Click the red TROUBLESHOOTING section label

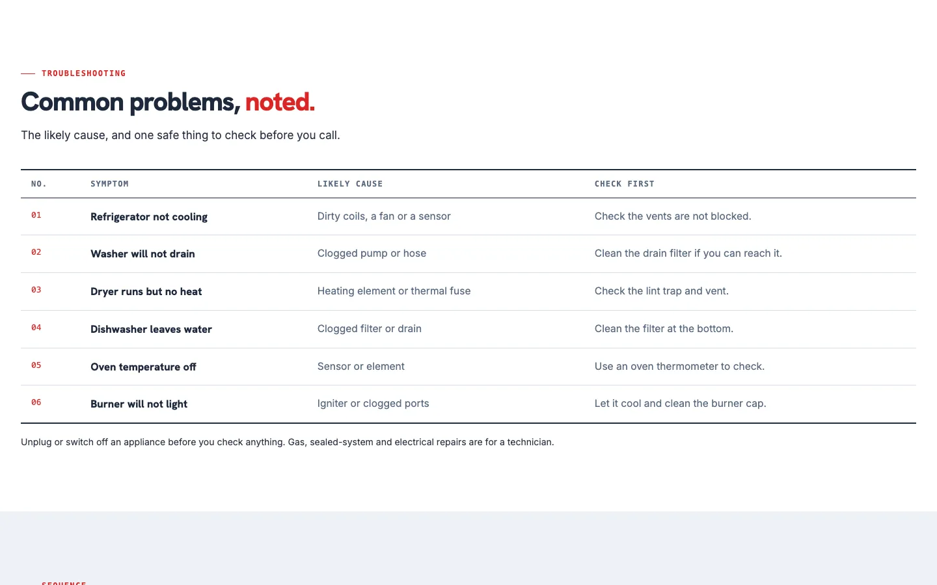click(84, 73)
